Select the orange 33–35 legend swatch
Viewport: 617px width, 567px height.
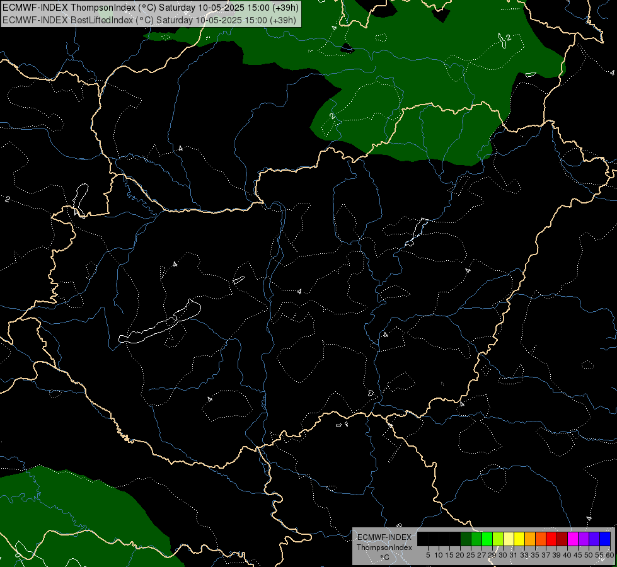[x=530, y=539]
